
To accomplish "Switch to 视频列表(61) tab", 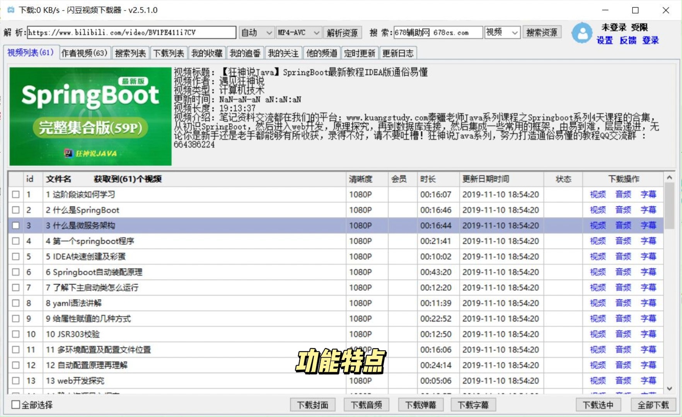I will 31,53.
